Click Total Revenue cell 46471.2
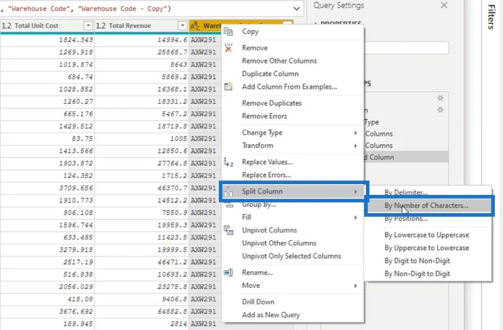Screen dimensions: 503x330 (141, 262)
